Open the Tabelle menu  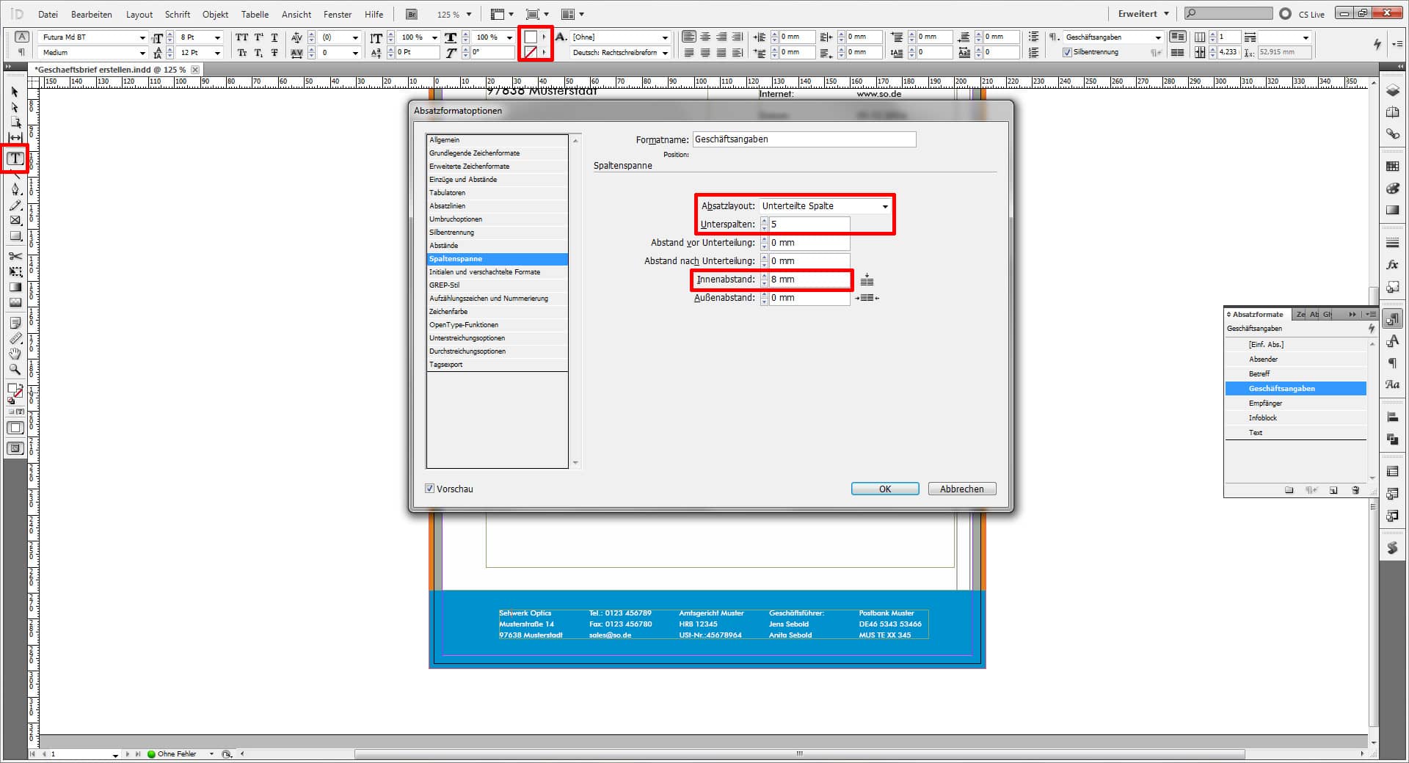tap(255, 15)
